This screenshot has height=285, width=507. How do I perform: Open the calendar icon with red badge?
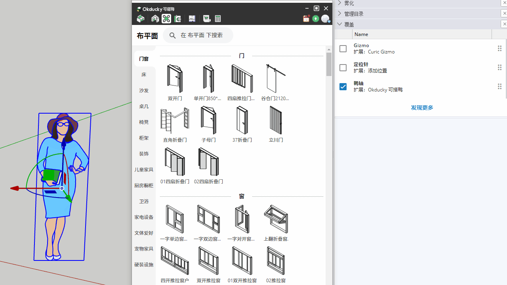(x=306, y=19)
